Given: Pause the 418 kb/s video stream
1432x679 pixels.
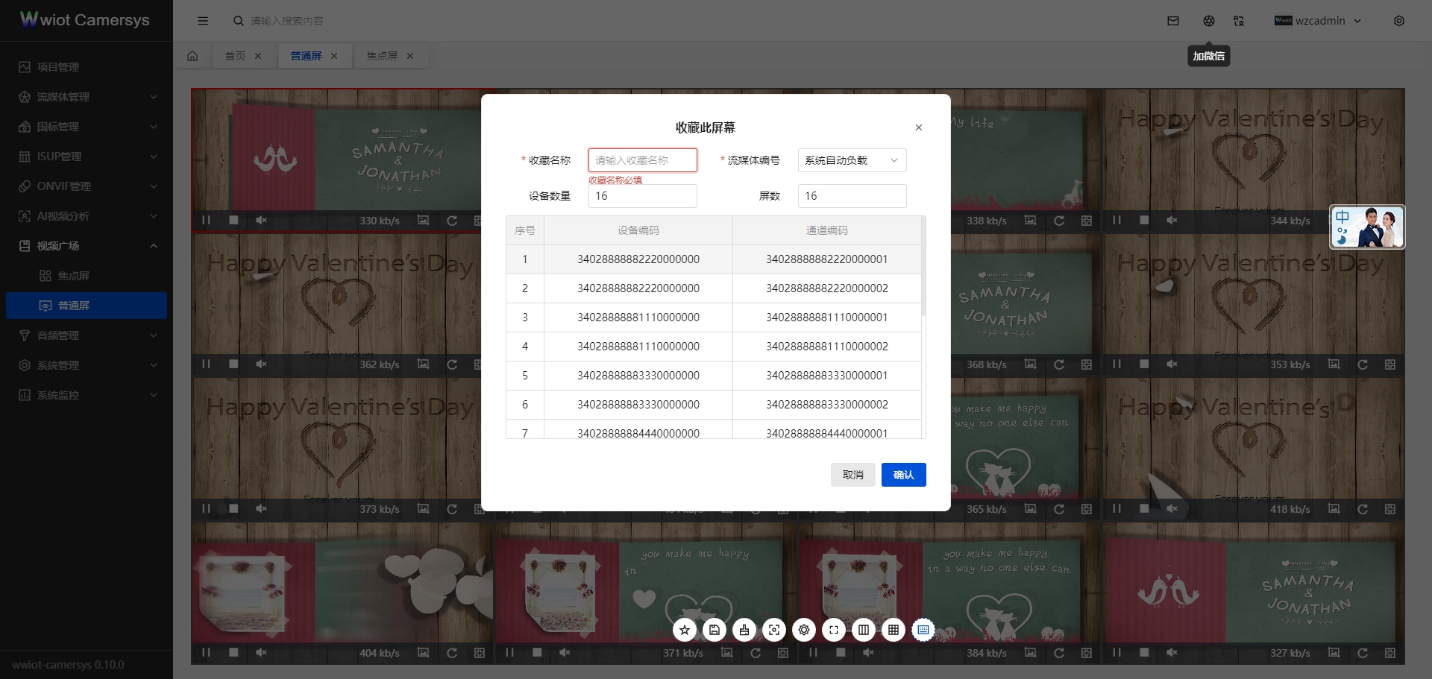Looking at the screenshot, I should point(1117,509).
